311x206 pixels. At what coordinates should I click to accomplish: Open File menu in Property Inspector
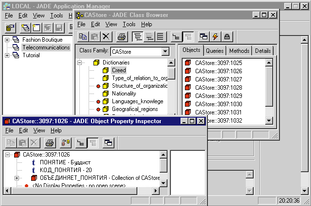coord(9,130)
